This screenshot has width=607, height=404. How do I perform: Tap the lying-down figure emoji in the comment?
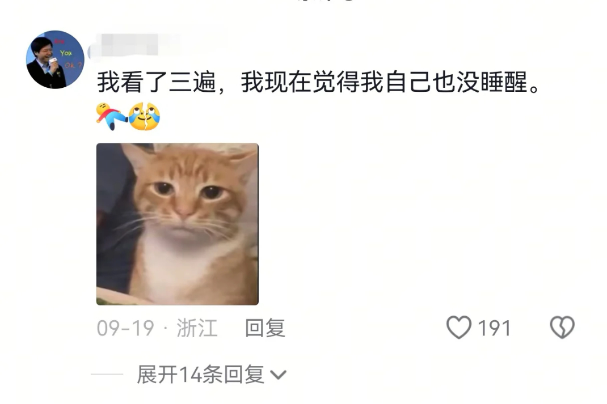point(112,116)
